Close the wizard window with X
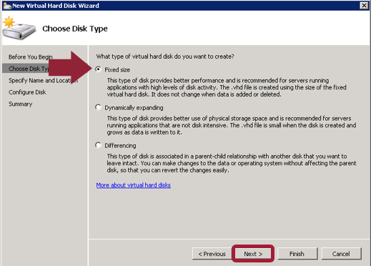 pyautogui.click(x=364, y=5)
